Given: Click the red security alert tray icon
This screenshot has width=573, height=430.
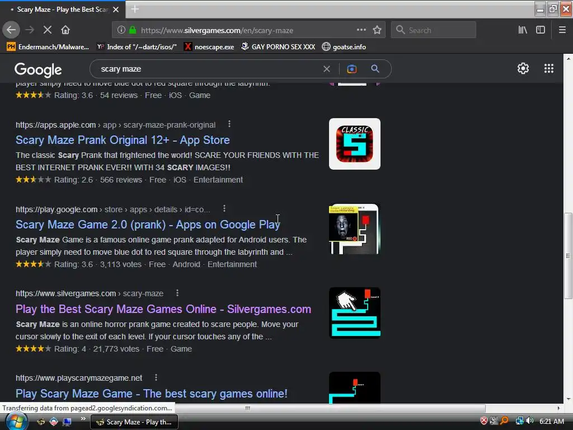Looking at the screenshot, I should coord(483,421).
